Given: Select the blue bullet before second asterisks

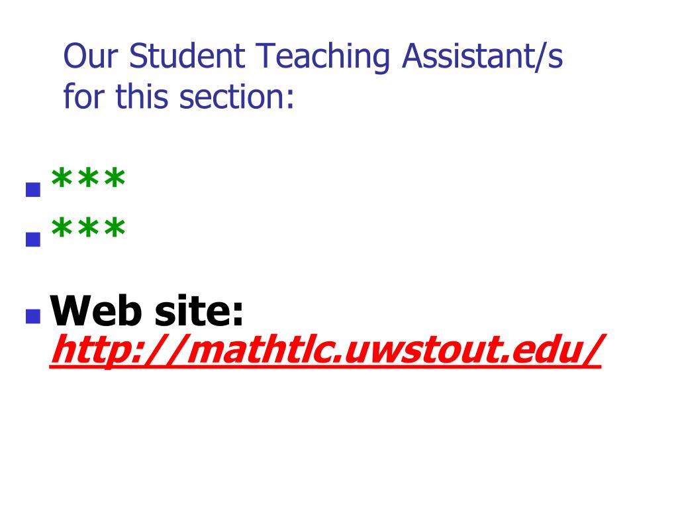Looking at the screenshot, I should pyautogui.click(x=33, y=239).
